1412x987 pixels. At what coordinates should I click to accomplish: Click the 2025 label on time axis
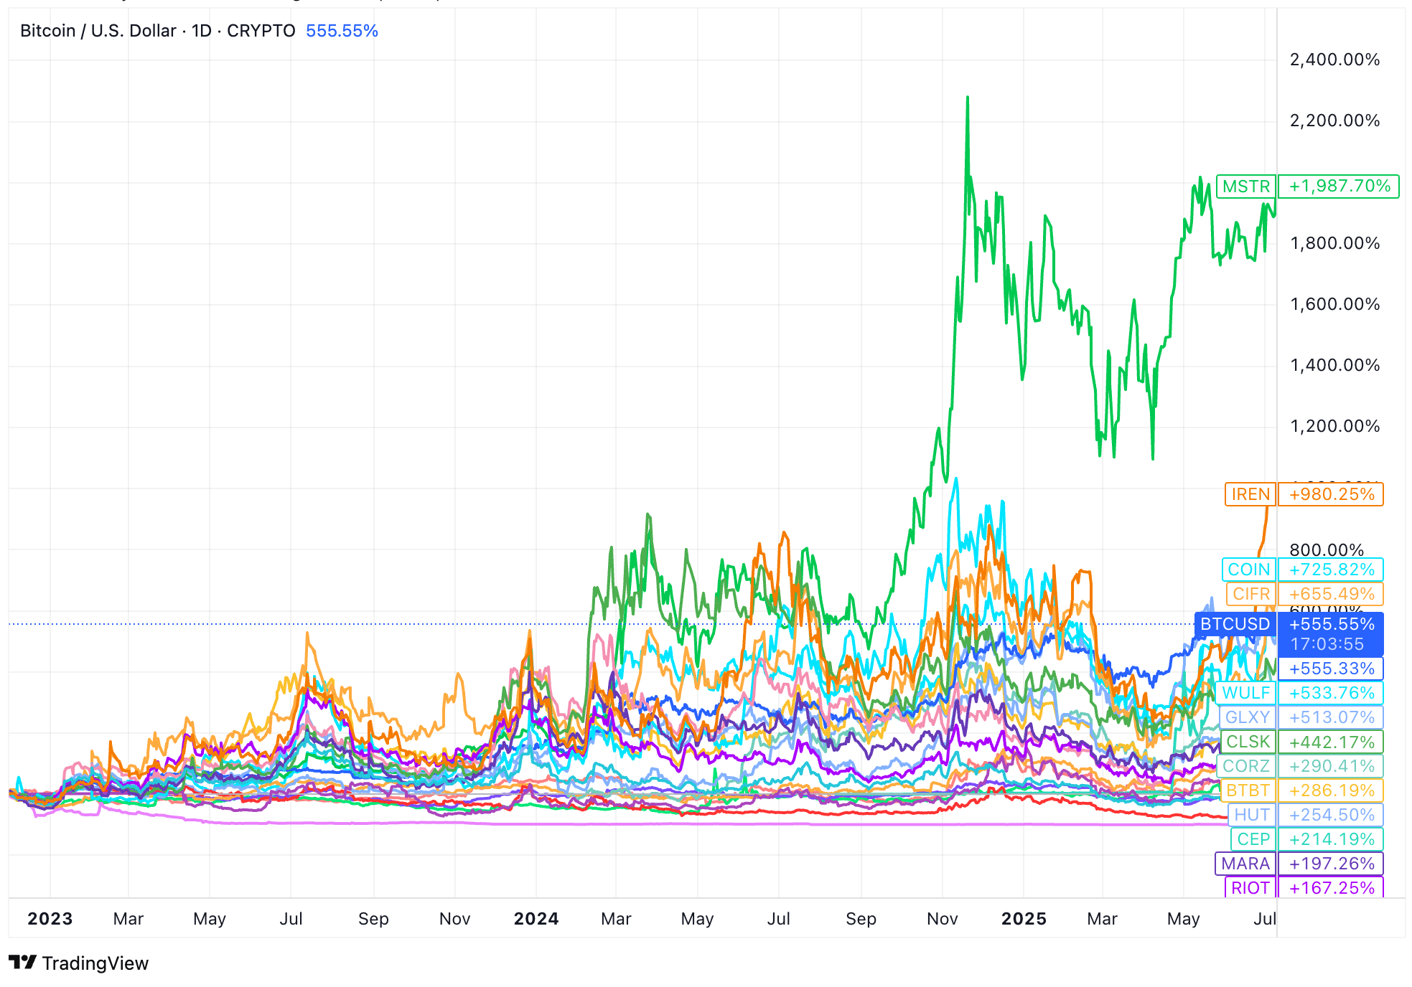1024,919
